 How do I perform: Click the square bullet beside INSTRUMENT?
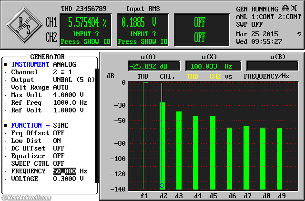click(x=6, y=64)
